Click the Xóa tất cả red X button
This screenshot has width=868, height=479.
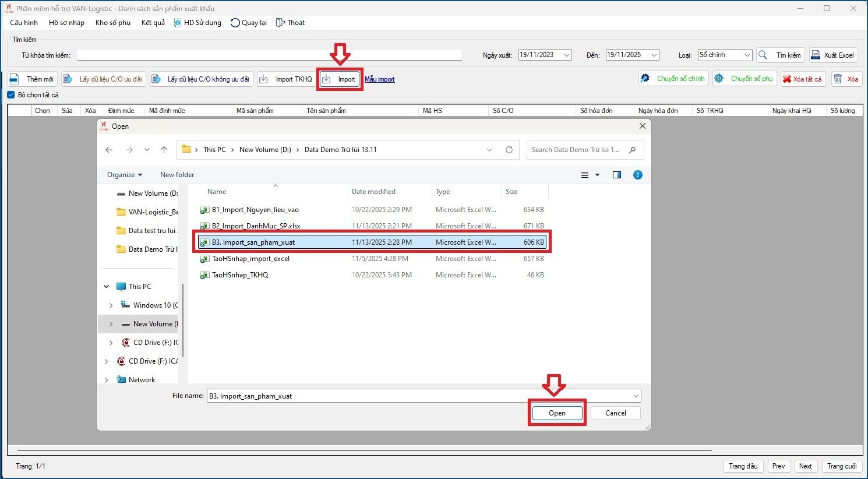802,79
